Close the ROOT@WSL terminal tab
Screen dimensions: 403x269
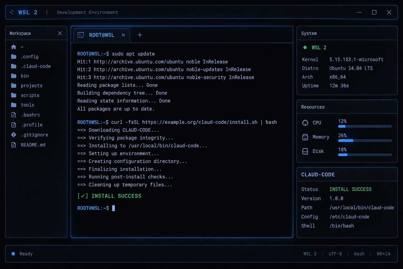coord(123,35)
